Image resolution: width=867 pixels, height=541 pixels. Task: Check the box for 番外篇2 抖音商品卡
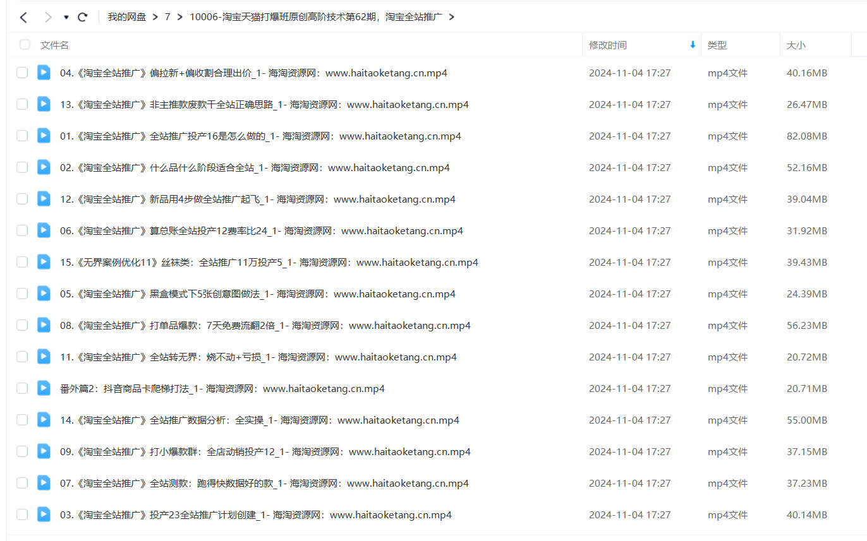click(22, 388)
